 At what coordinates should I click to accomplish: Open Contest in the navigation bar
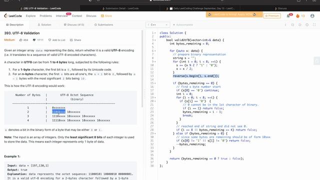[x=76, y=15]
